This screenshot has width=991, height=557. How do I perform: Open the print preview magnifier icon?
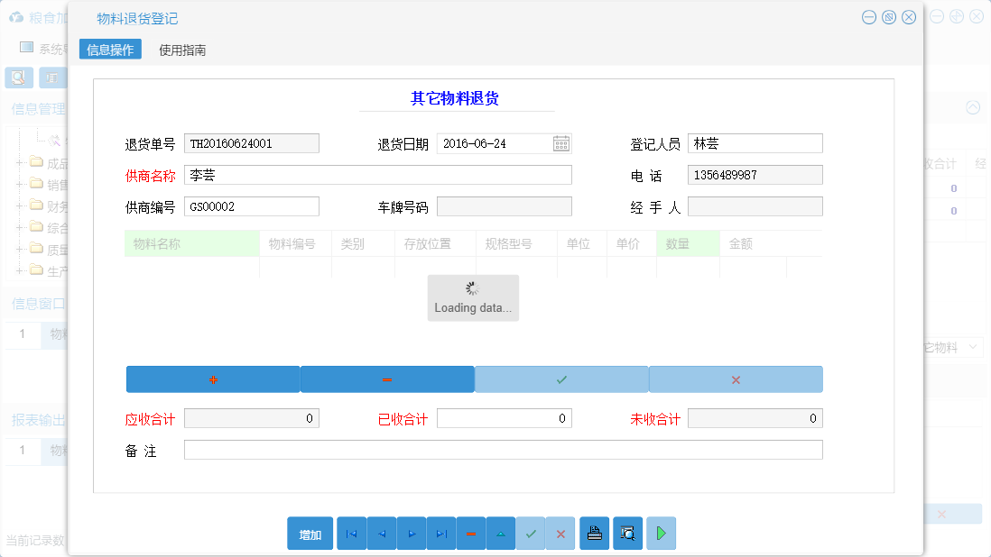[x=626, y=534]
